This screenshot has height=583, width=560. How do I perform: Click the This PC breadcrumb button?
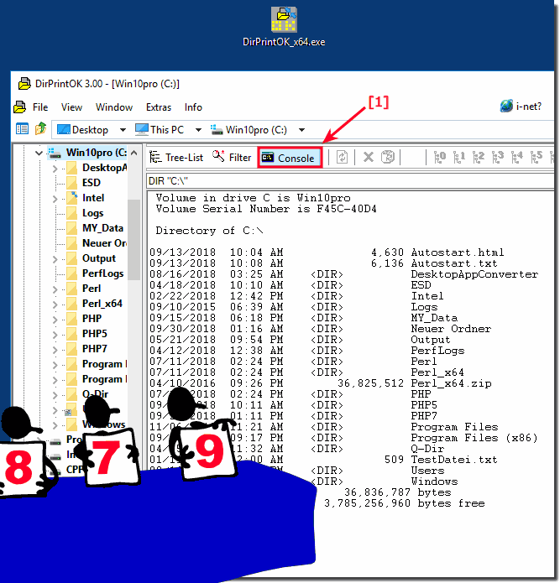point(160,129)
